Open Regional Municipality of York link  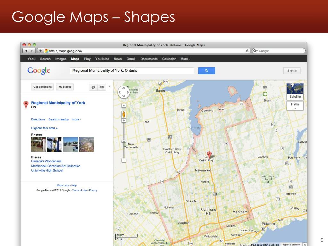point(58,103)
